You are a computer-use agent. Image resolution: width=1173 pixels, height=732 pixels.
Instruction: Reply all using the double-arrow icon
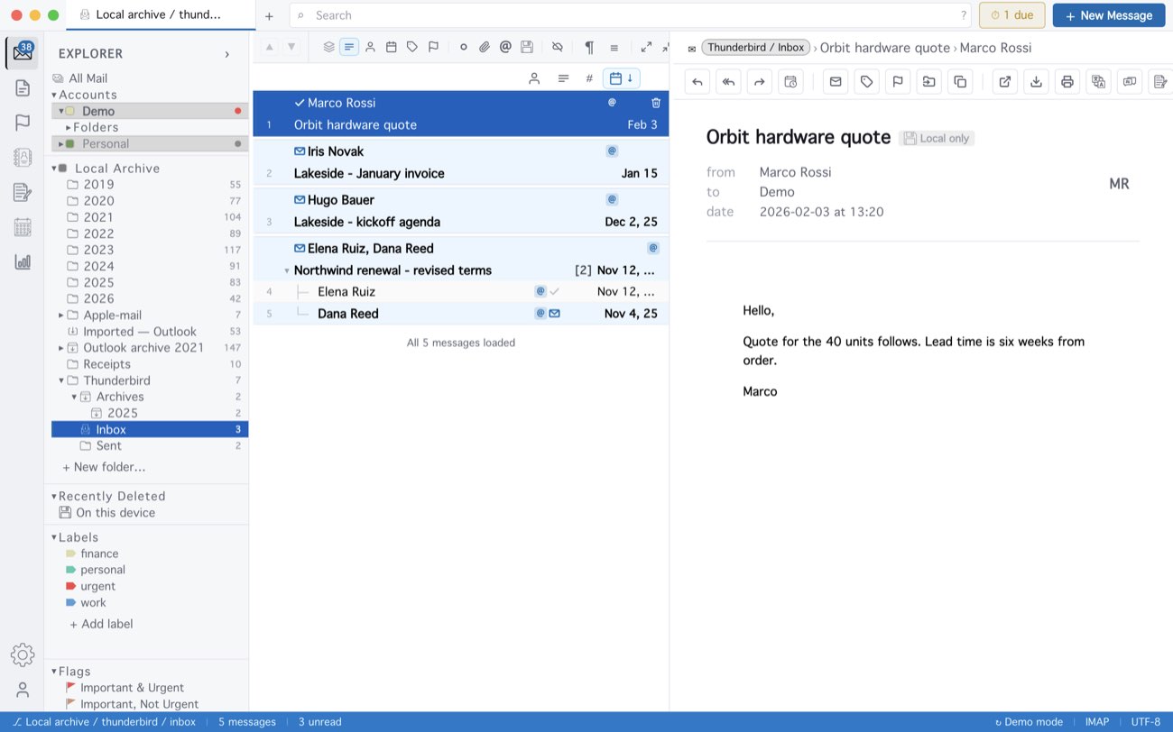tap(728, 82)
